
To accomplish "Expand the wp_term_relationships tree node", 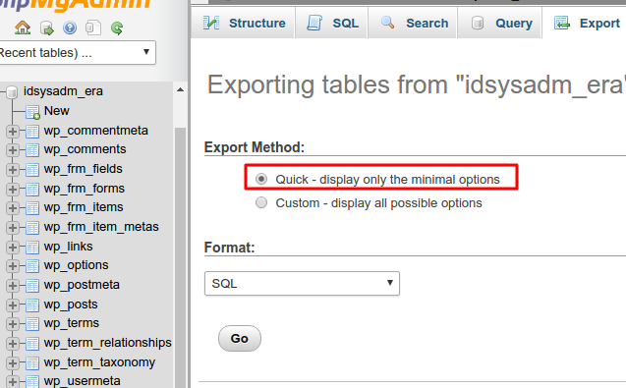I will click(13, 343).
